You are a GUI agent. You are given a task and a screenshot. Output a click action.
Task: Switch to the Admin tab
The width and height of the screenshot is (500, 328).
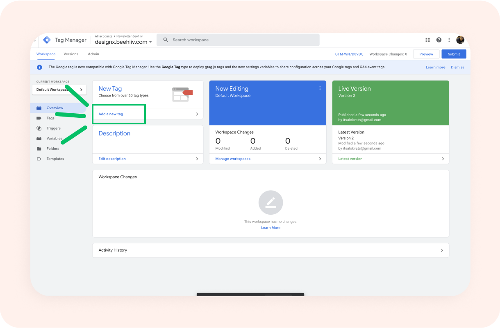pos(93,54)
